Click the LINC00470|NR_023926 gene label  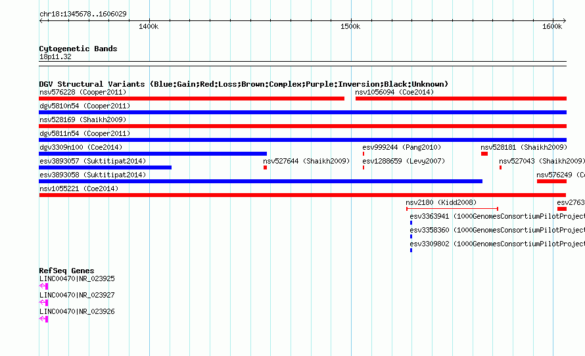pos(77,311)
